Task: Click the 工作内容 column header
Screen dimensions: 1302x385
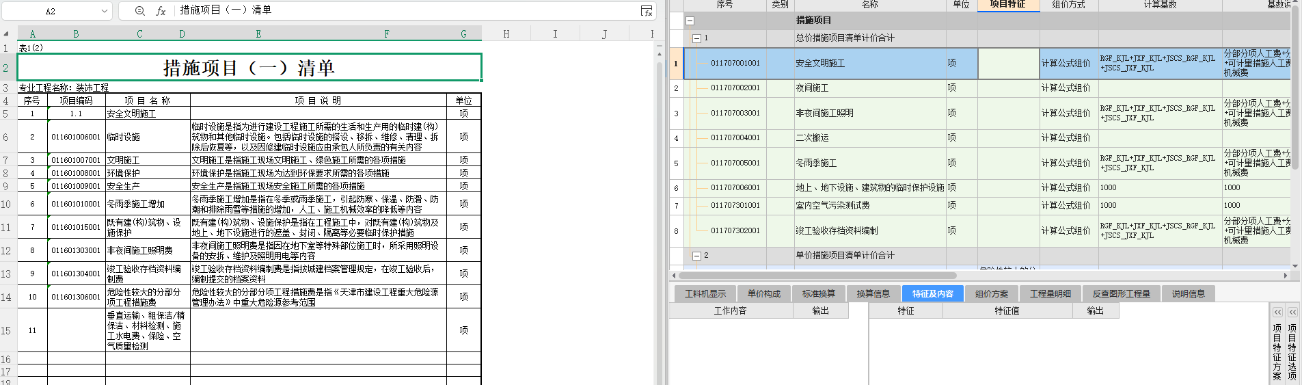Action: point(730,310)
